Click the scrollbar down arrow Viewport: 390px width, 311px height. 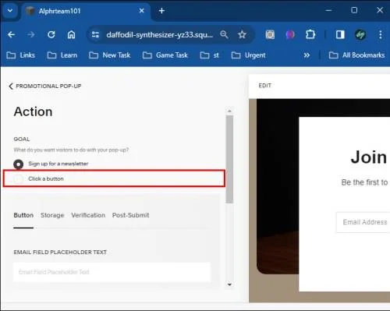click(x=229, y=284)
